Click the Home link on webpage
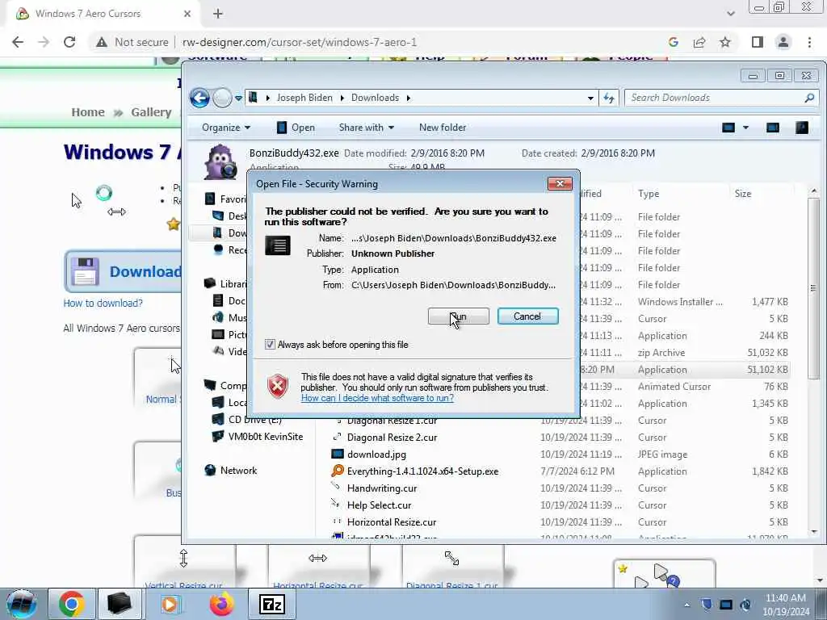This screenshot has height=620, width=827. tap(87, 112)
